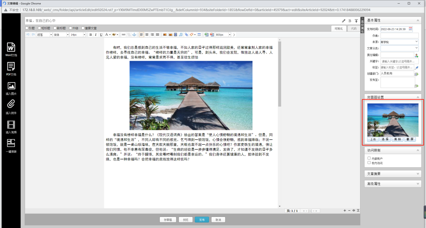Collapse the 封面图设置 panel

418,97
